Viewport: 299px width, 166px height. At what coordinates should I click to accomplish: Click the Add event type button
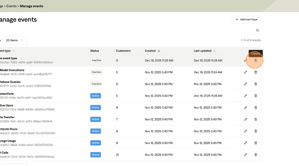246,20
